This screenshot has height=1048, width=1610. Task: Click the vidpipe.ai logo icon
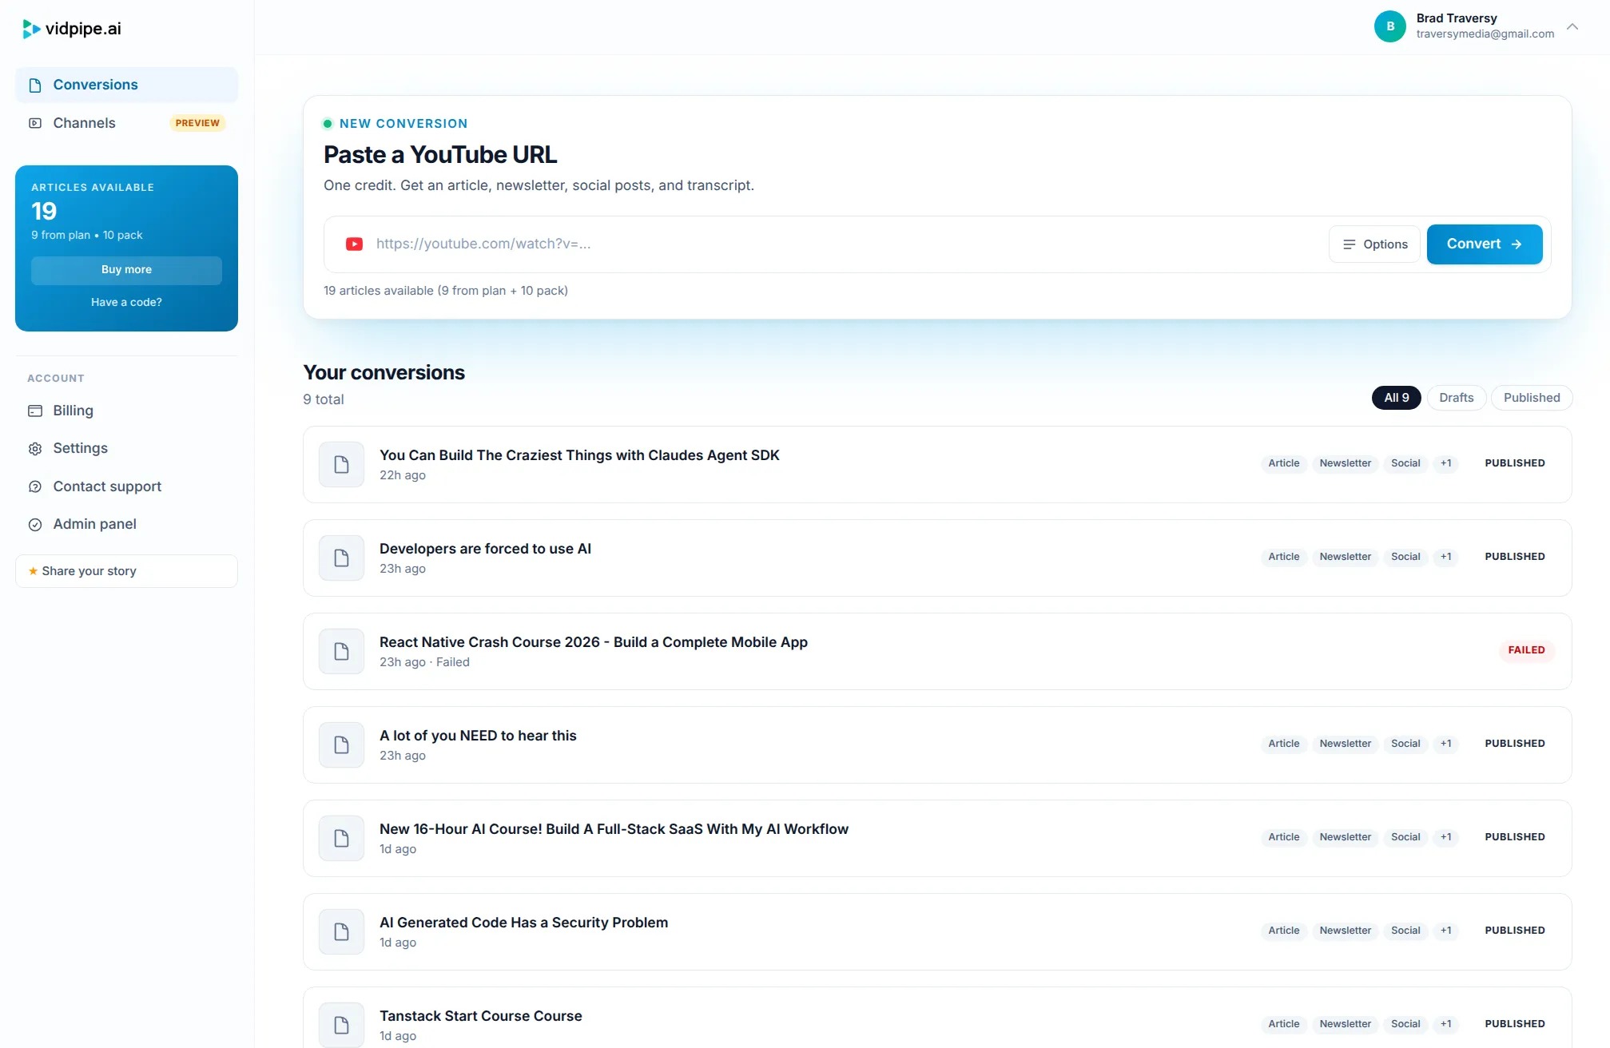point(31,29)
